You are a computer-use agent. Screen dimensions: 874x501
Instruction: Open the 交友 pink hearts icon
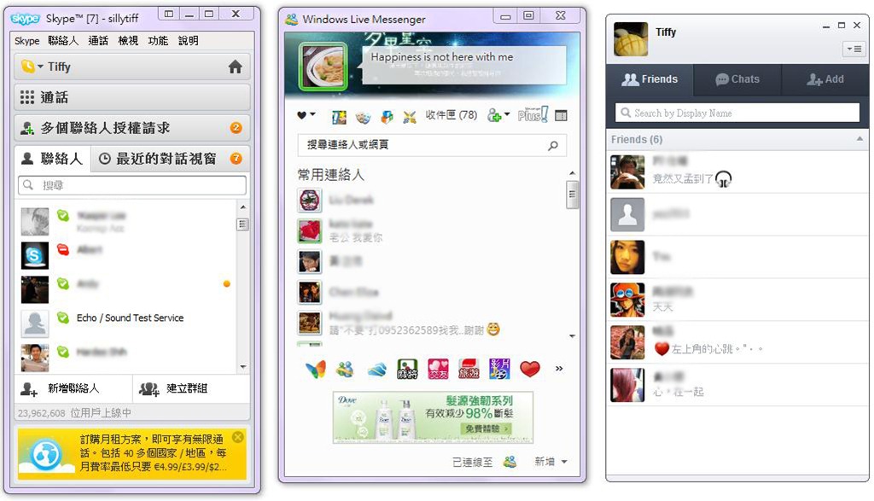click(x=438, y=369)
